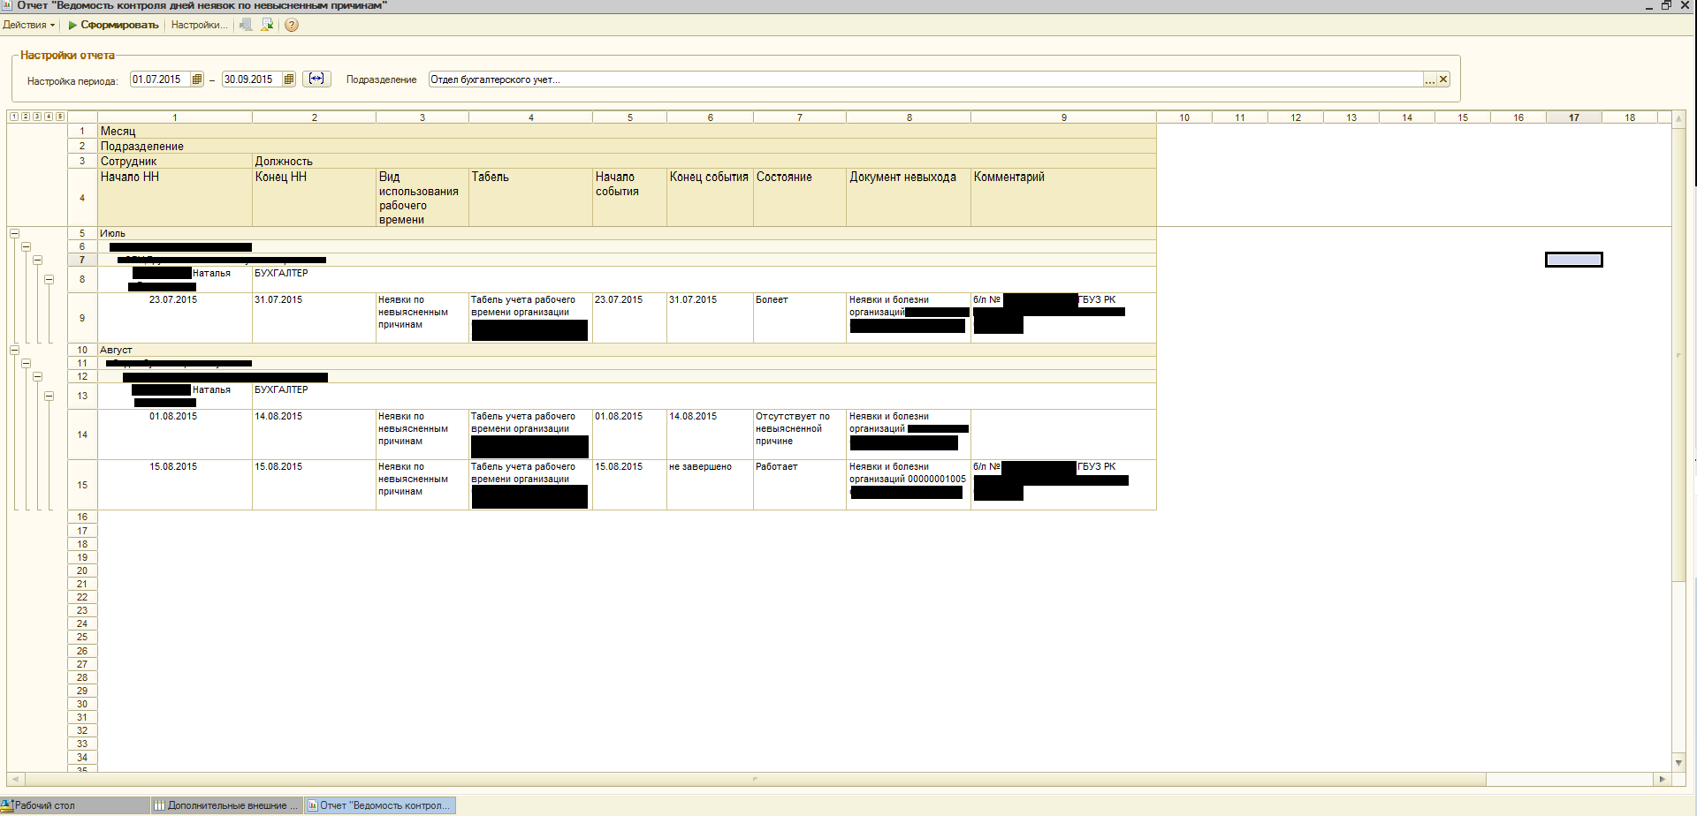Viewport: 1697px width, 816px height.
Task: Select column header 17
Action: 1574,117
